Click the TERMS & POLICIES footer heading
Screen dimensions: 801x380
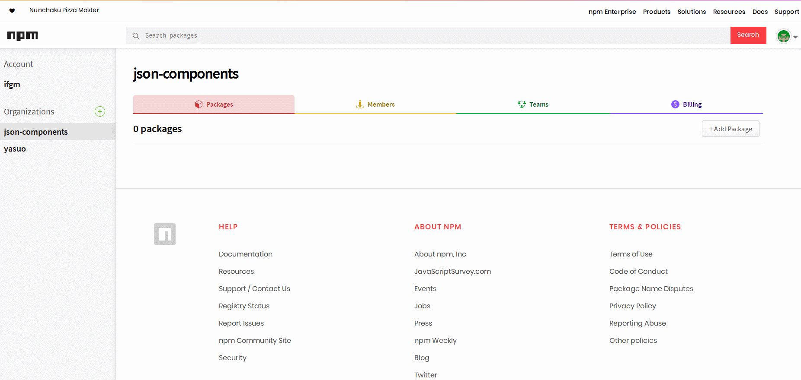645,227
